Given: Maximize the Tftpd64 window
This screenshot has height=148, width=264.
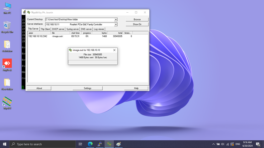Looking at the screenshot, I should [136, 12].
